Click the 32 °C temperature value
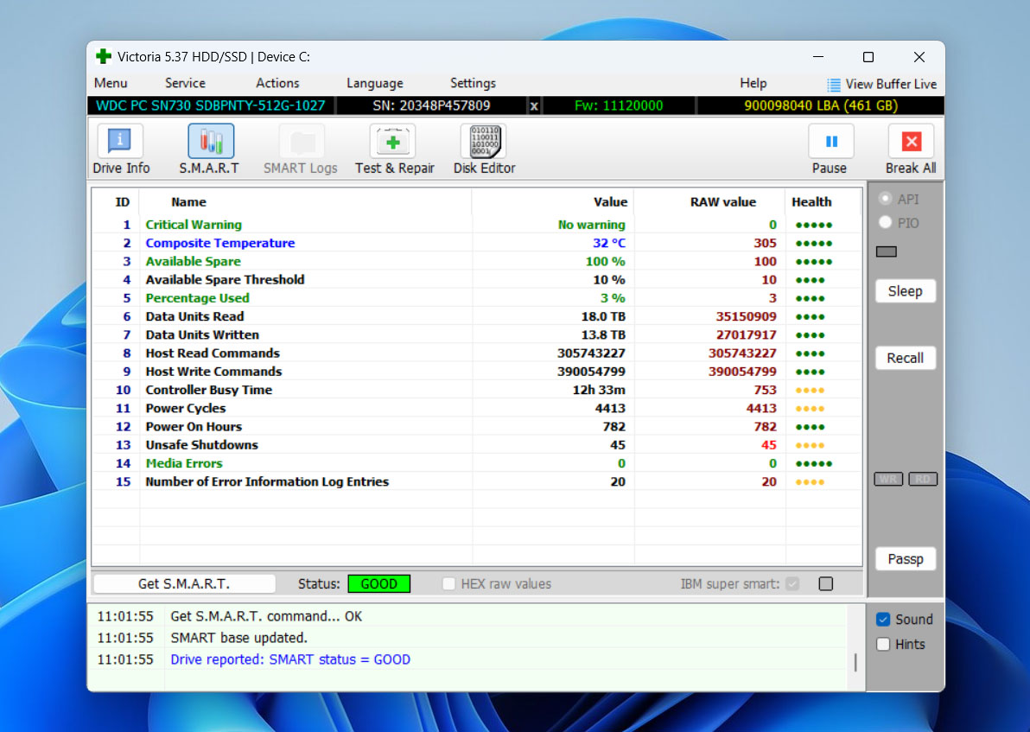The height and width of the screenshot is (732, 1030). point(609,243)
